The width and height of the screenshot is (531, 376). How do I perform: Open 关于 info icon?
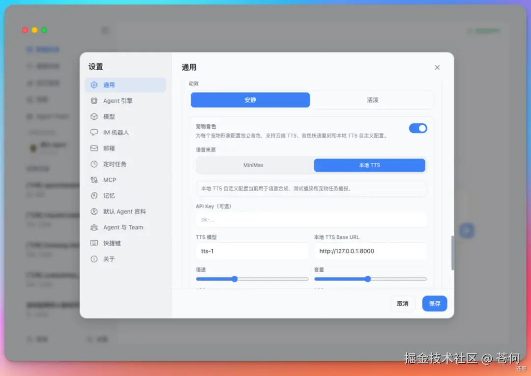click(94, 259)
